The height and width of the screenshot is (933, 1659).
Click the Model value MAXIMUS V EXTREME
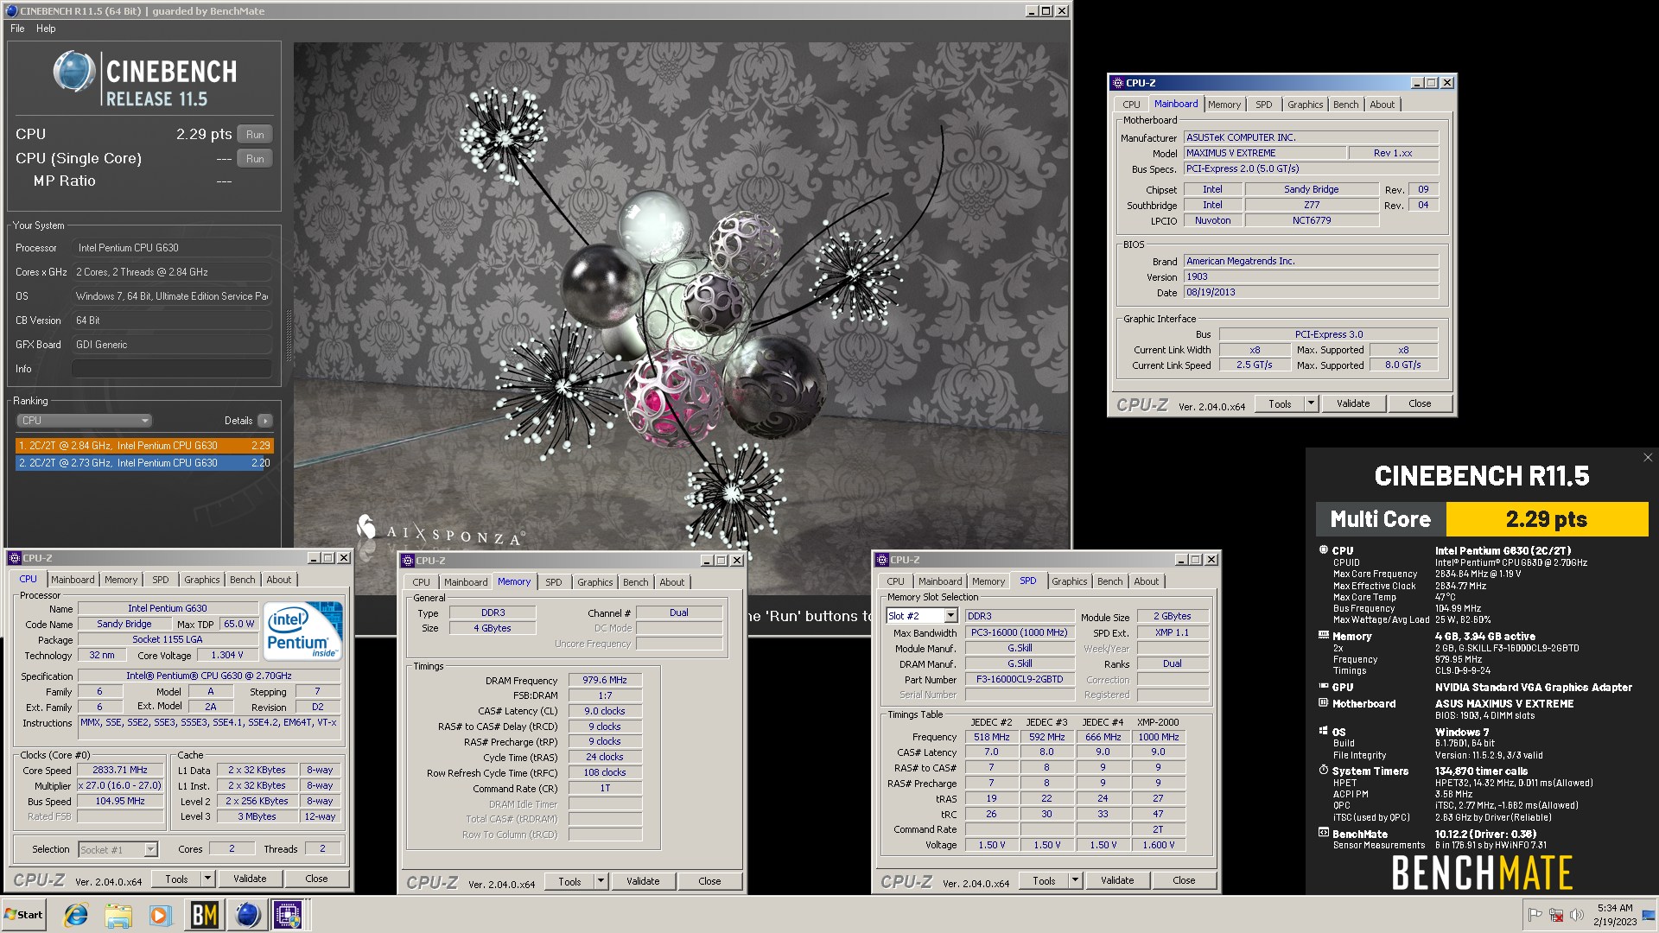1266,153
